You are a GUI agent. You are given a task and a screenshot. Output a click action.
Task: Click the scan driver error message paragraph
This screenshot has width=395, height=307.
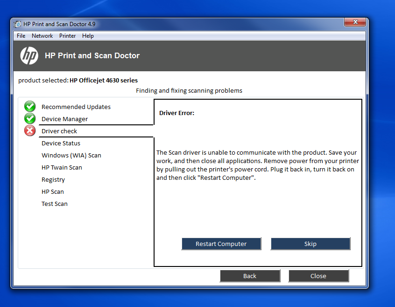(x=257, y=165)
